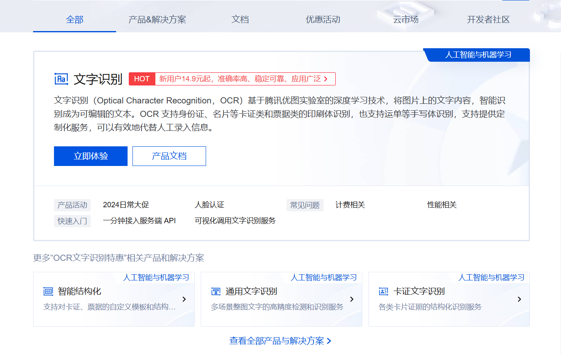Viewport: 561px width, 354px height.
Task: Open 可视化调用文字识别服务 link
Action: coord(235,221)
